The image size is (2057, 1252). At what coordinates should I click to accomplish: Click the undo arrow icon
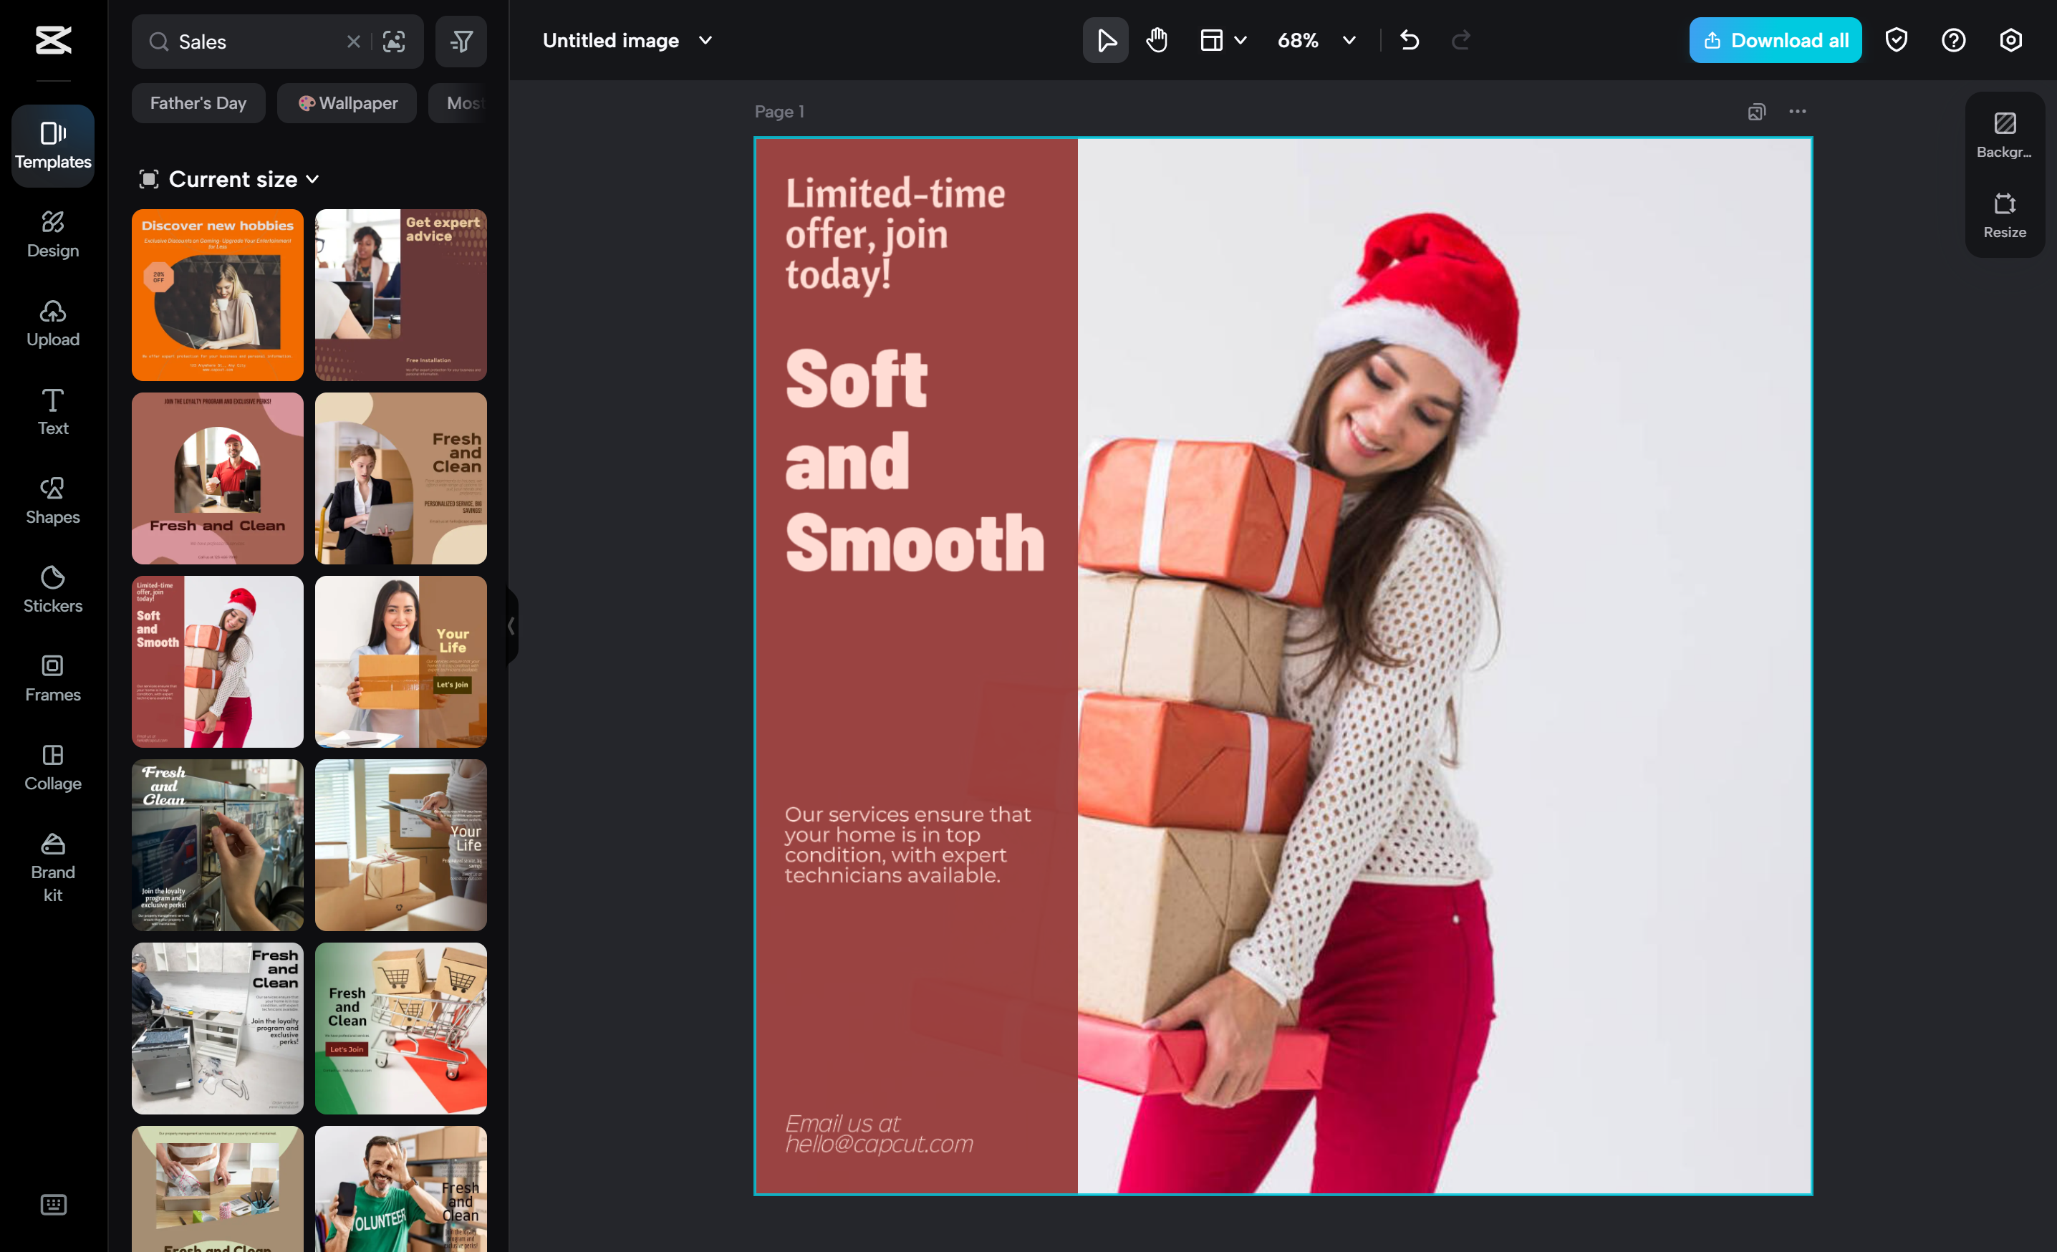click(1410, 40)
